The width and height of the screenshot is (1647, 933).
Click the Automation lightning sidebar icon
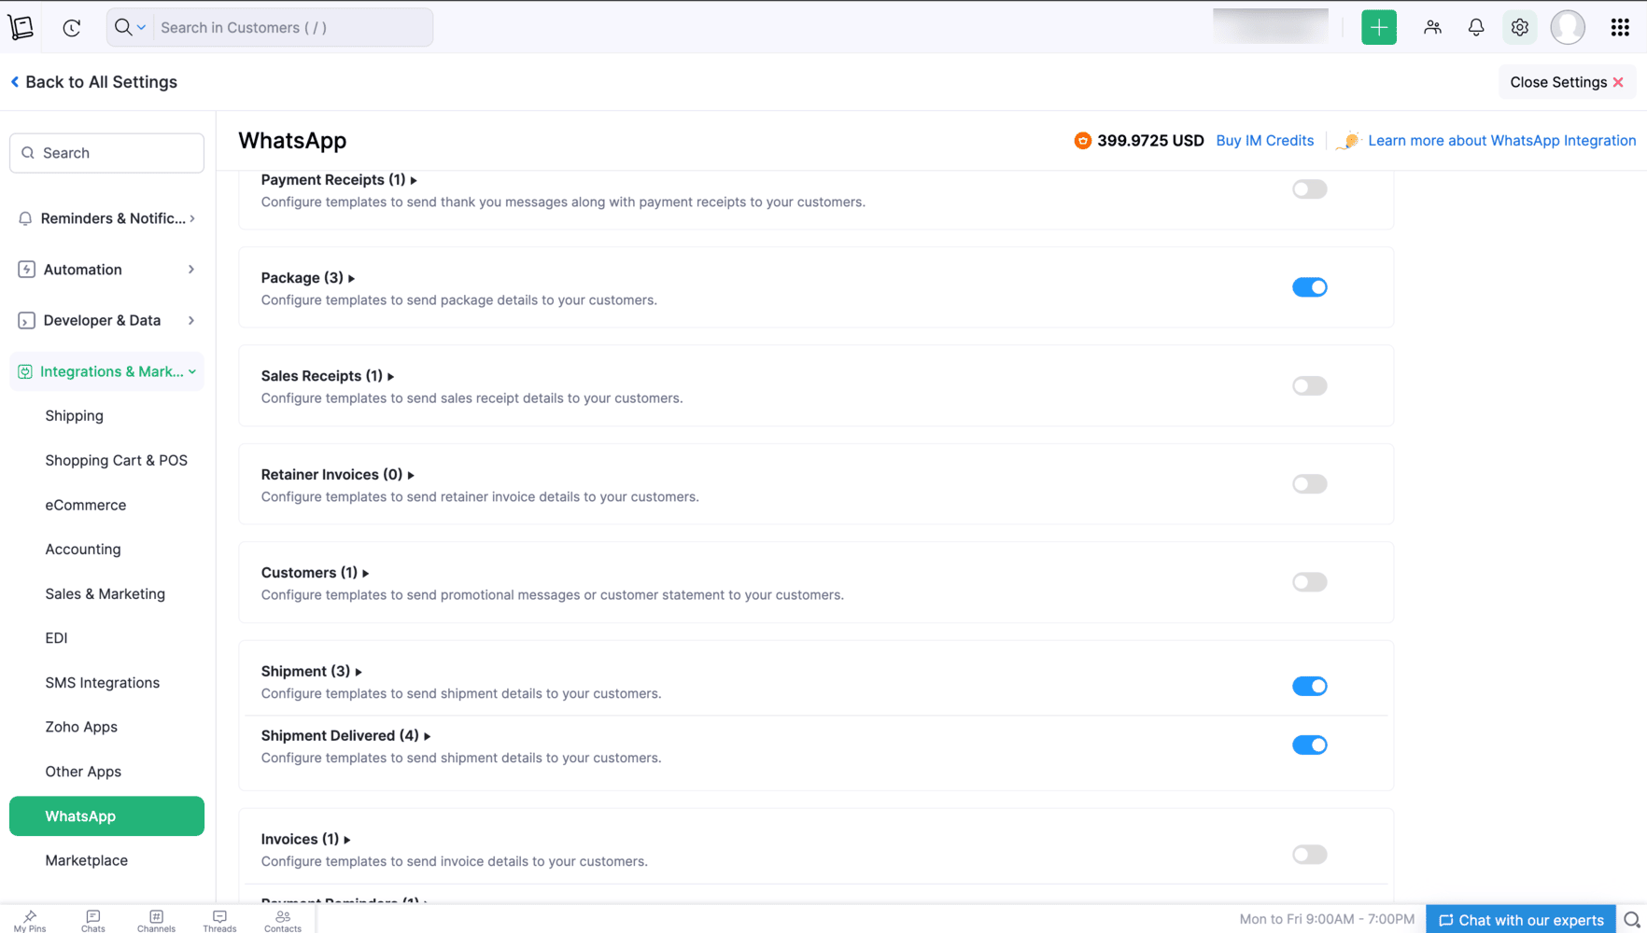pyautogui.click(x=26, y=270)
